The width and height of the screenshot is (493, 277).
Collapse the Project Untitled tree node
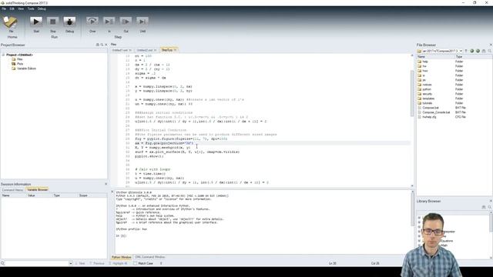point(3,55)
